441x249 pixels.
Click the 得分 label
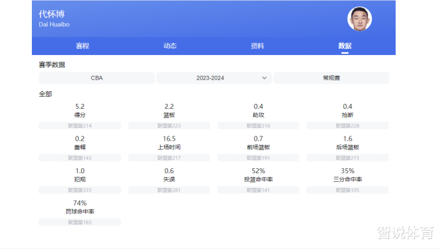80,115
